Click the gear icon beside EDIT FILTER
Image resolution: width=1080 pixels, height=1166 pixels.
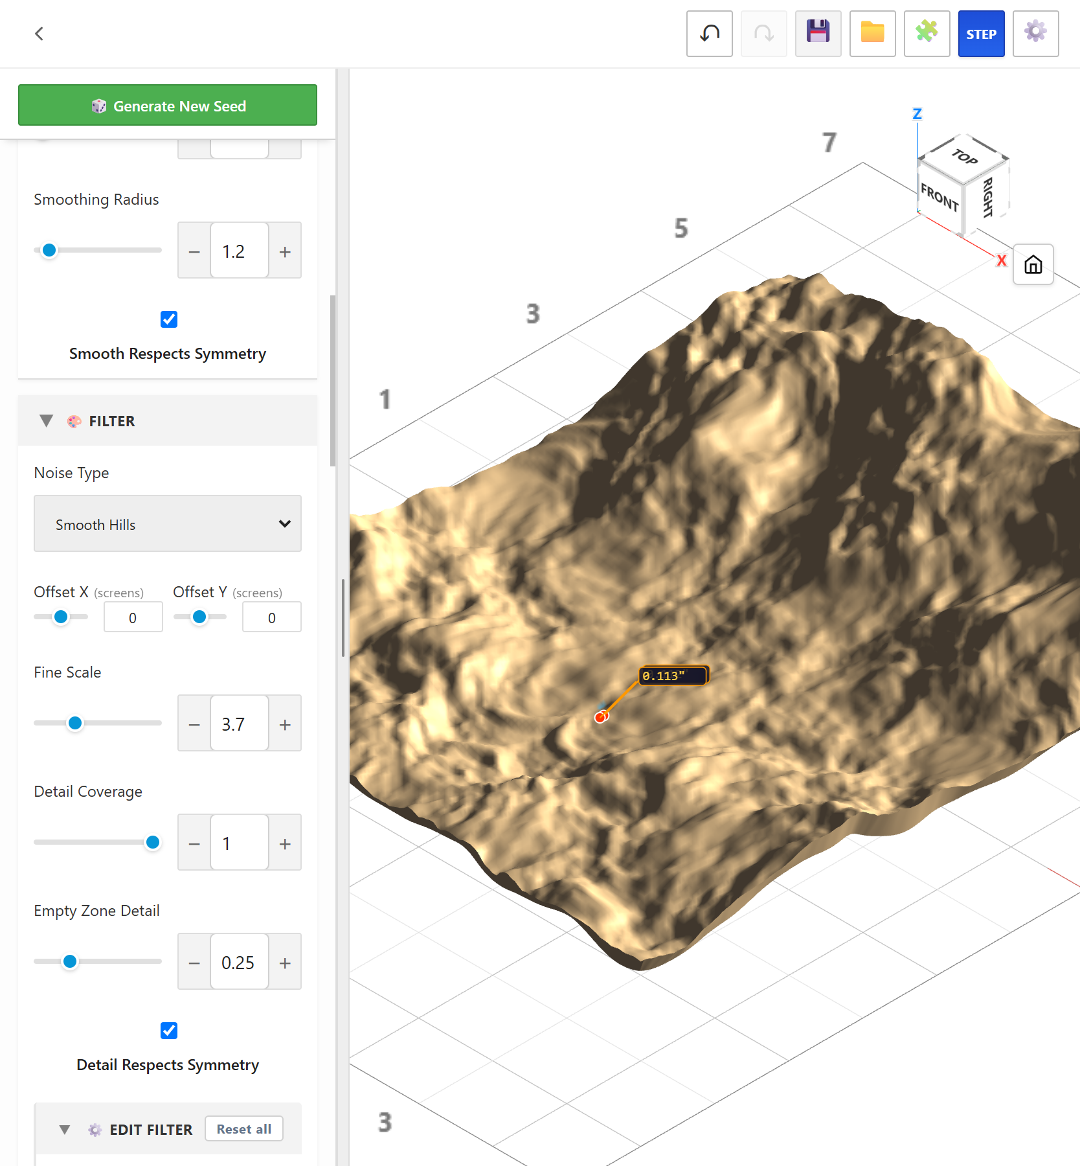coord(95,1130)
